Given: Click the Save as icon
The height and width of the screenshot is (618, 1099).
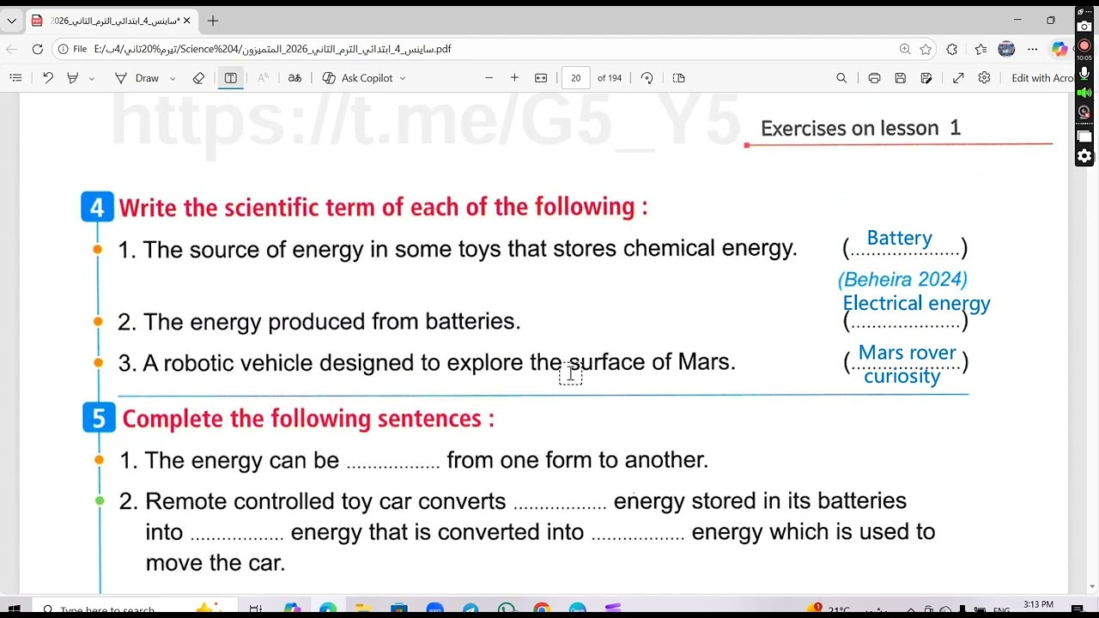Looking at the screenshot, I should (x=926, y=78).
